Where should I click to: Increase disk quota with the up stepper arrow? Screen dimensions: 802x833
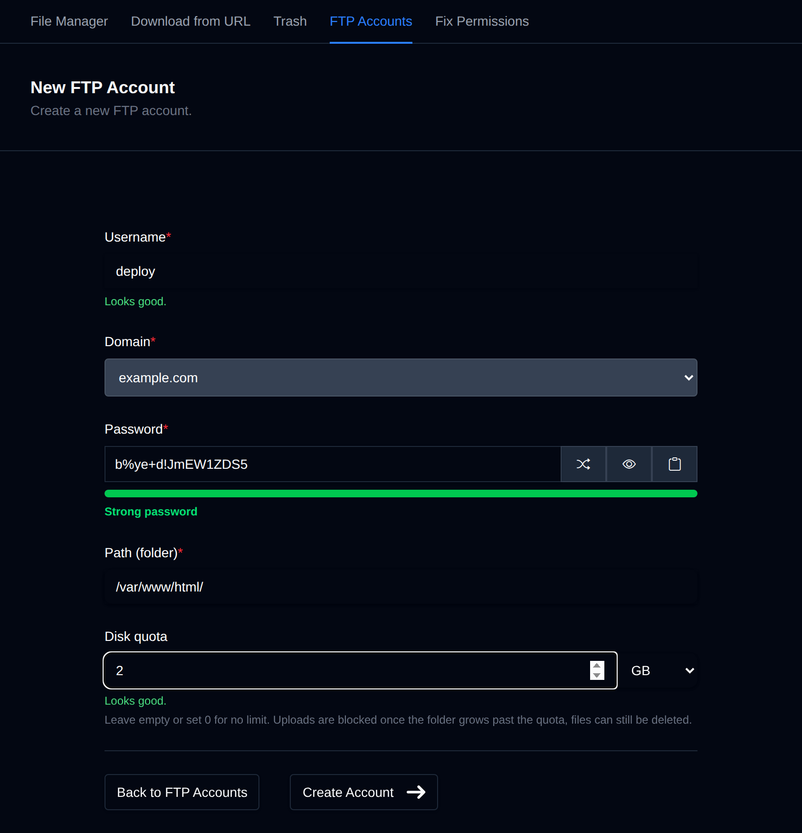(x=597, y=666)
